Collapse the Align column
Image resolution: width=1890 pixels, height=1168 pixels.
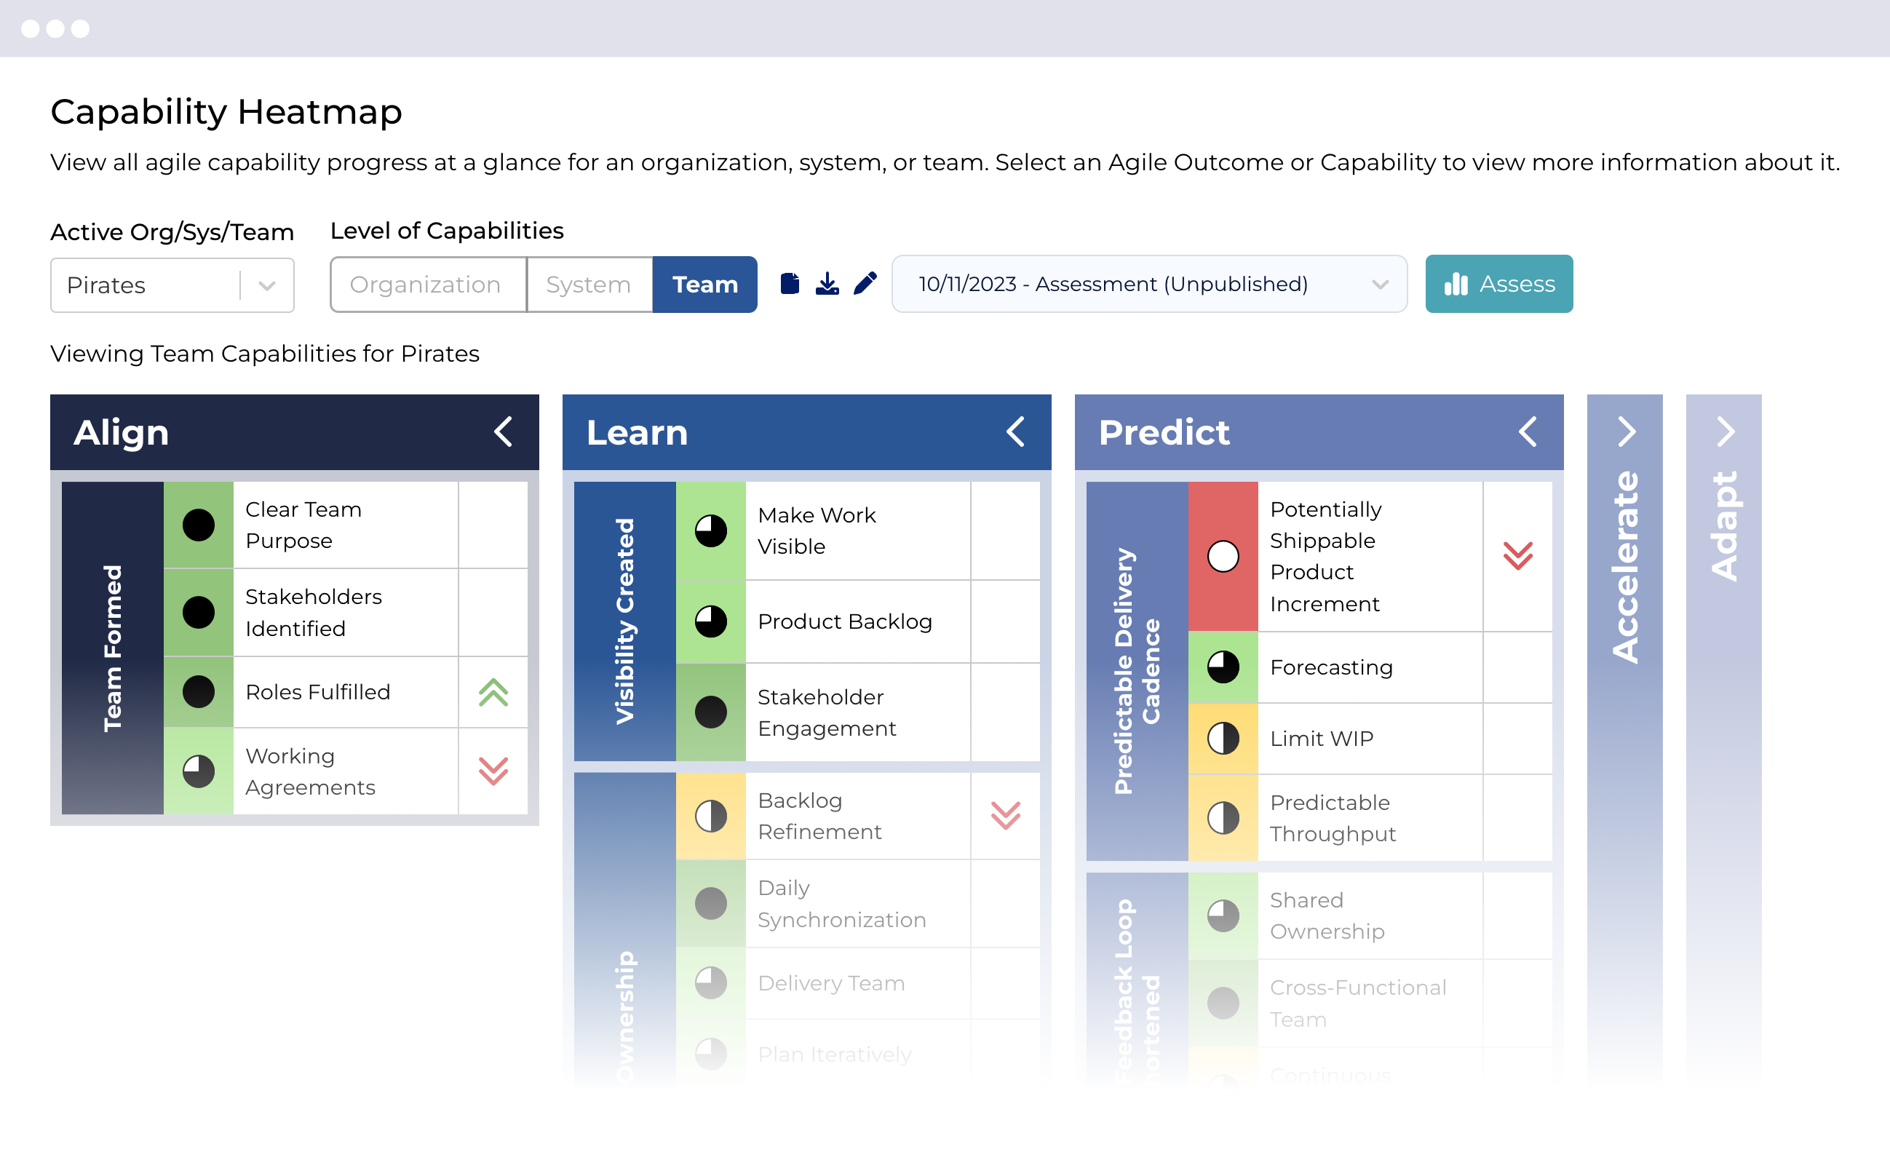504,432
